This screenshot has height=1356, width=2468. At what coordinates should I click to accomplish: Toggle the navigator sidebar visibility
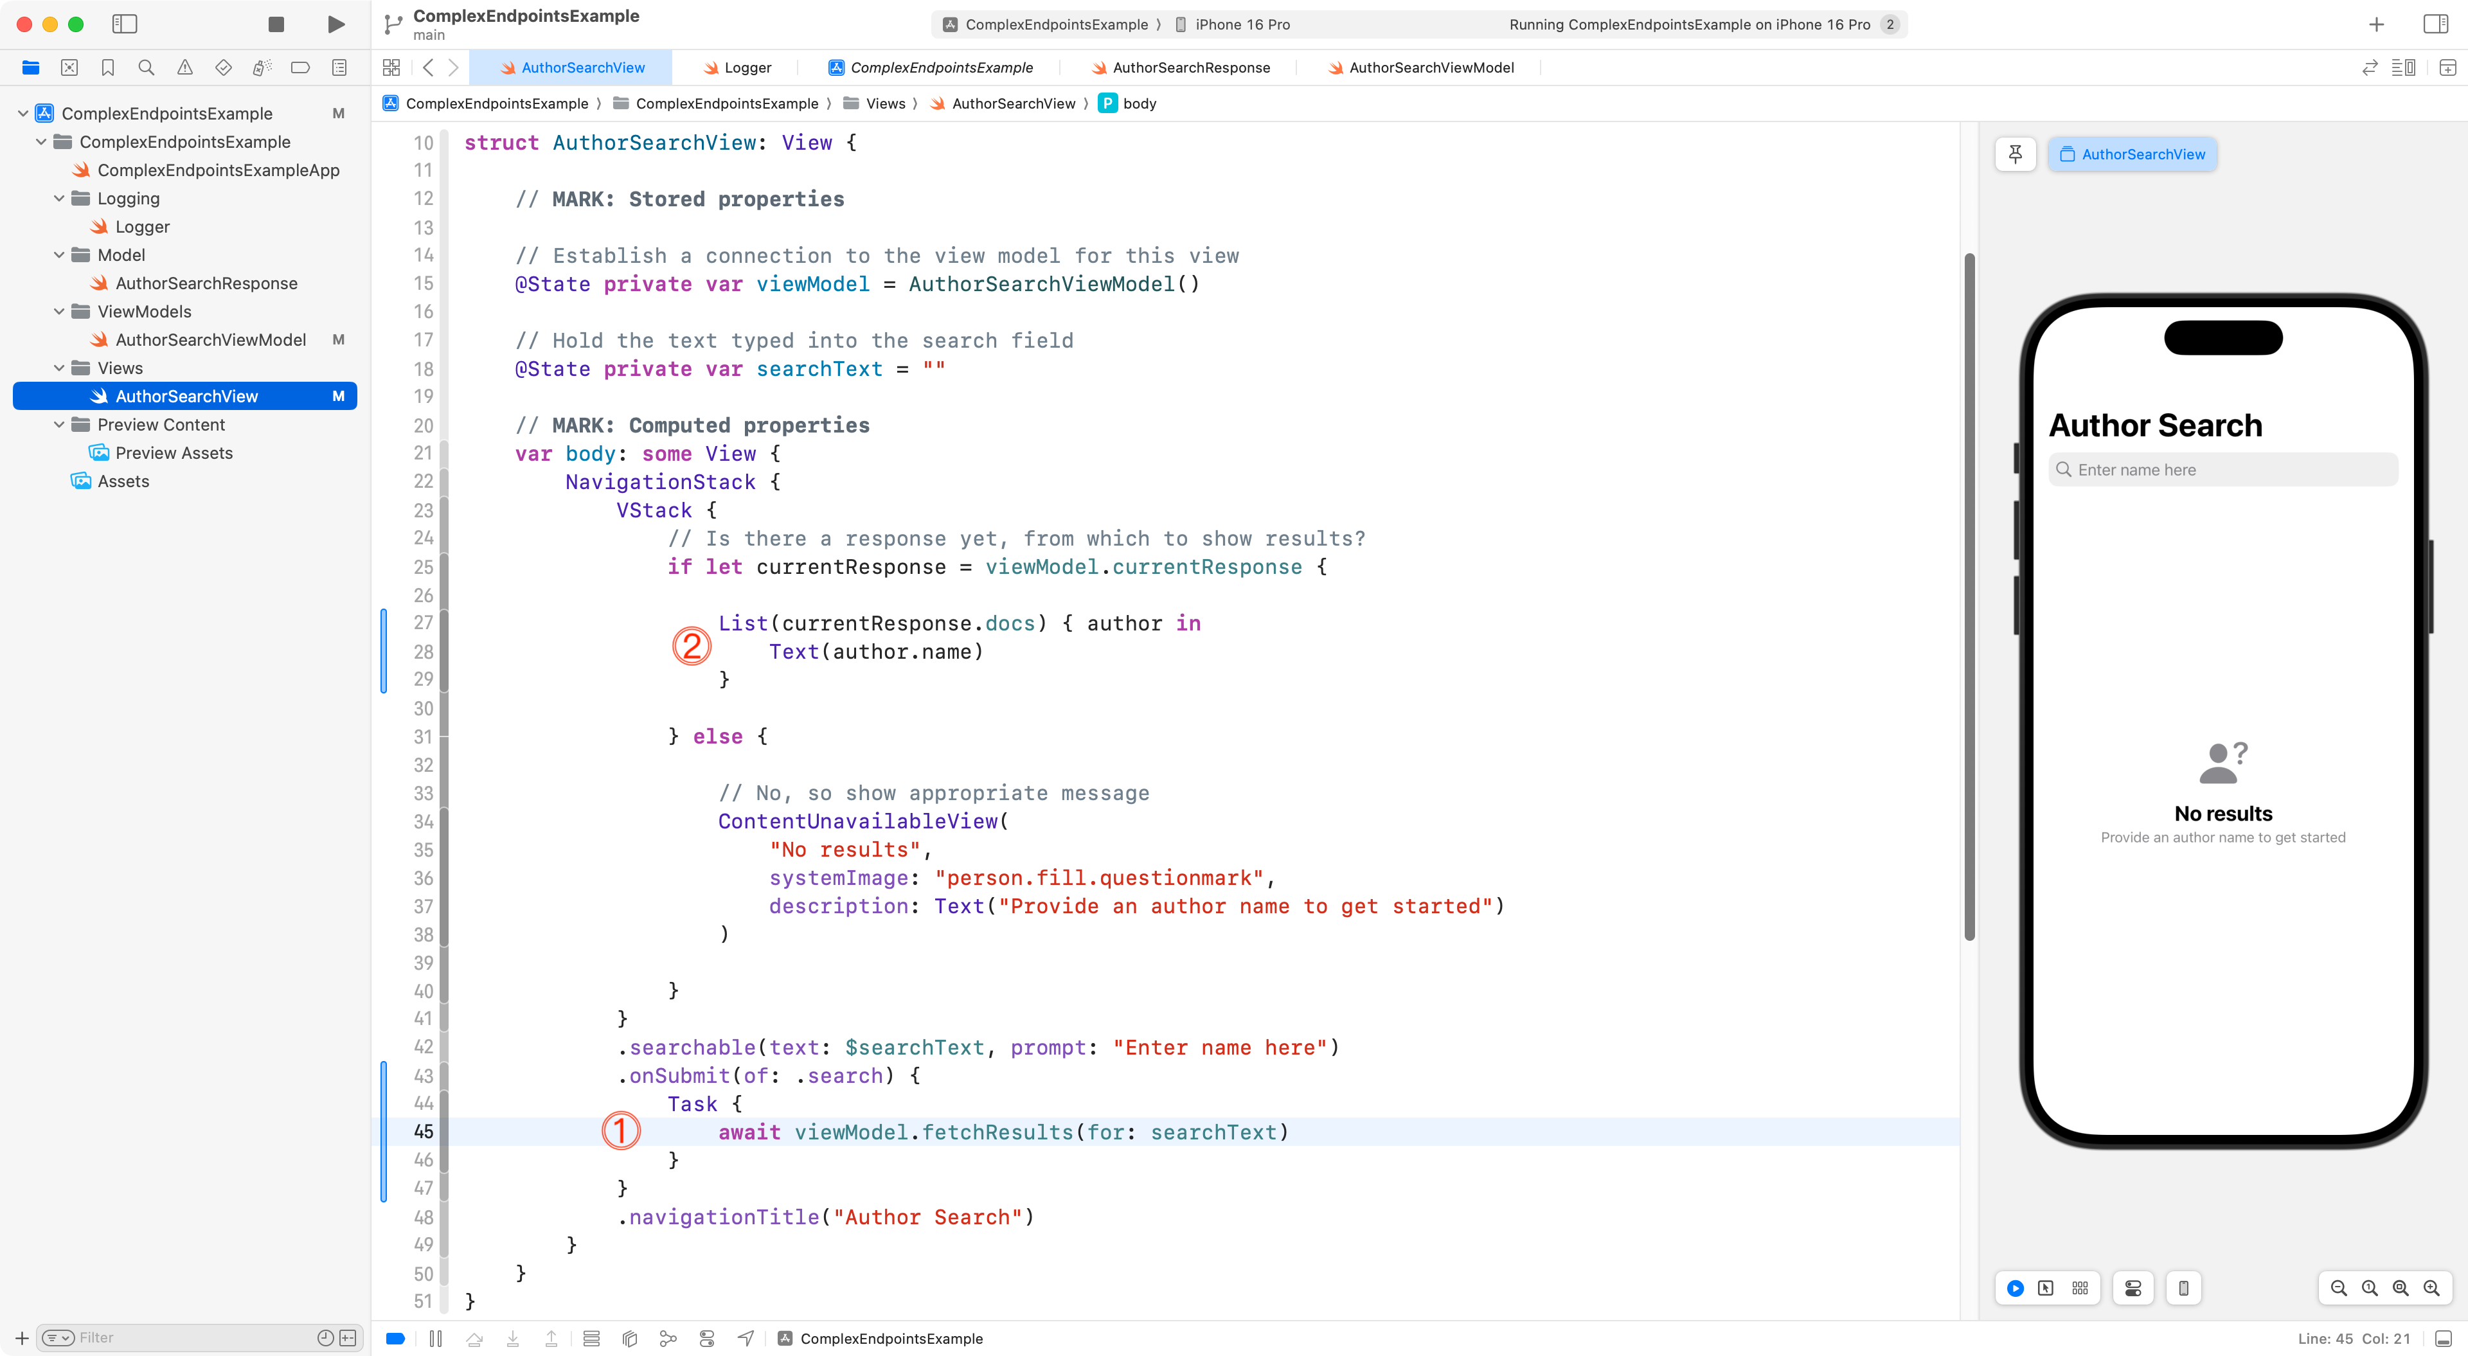(x=125, y=24)
